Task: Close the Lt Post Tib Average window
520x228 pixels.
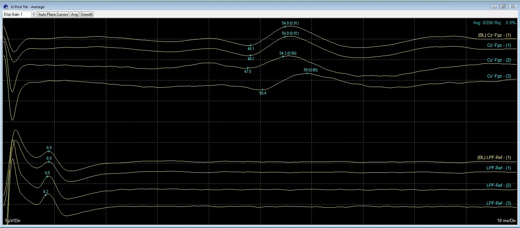Action: tap(512, 7)
